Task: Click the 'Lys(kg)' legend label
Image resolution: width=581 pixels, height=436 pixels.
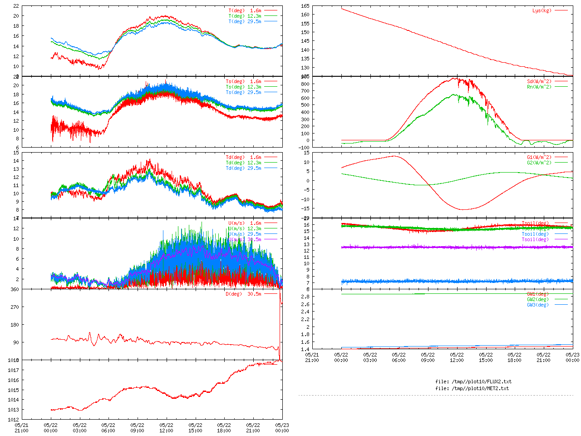Action: tap(542, 10)
